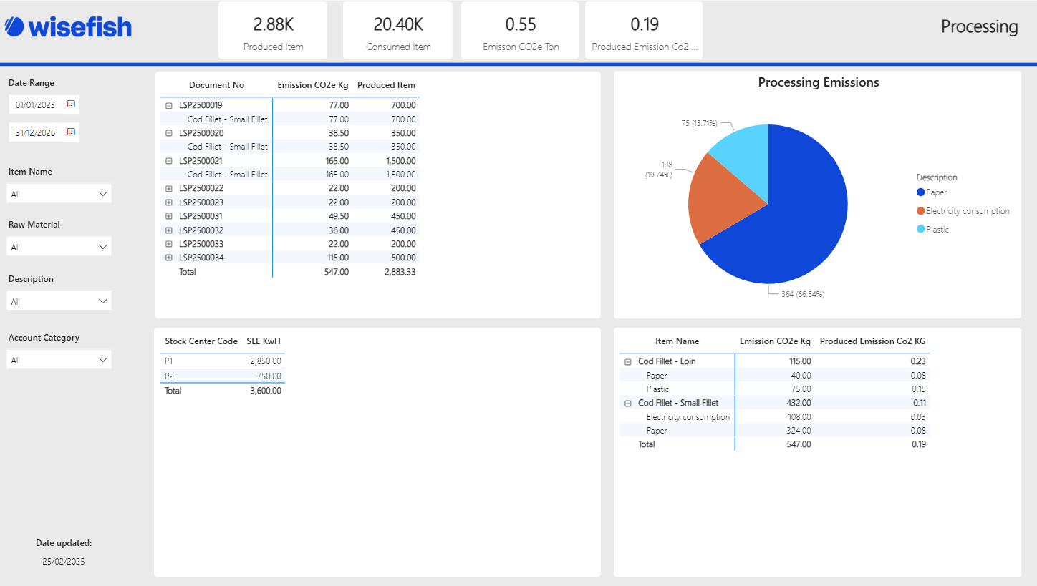Image resolution: width=1037 pixels, height=586 pixels.
Task: Collapse document LSP2500019 row
Action: click(169, 105)
